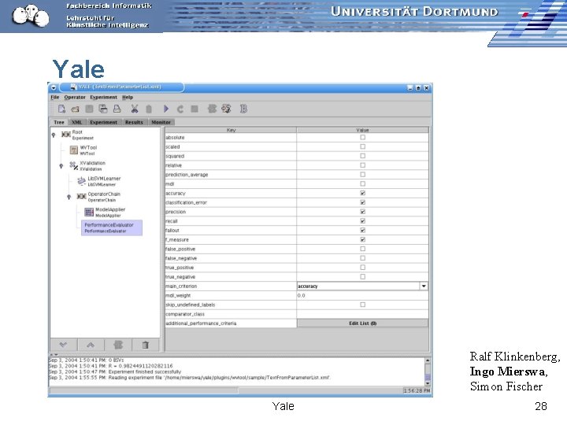The height and width of the screenshot is (425, 567).
Task: Open the File menu
Action: (x=55, y=98)
